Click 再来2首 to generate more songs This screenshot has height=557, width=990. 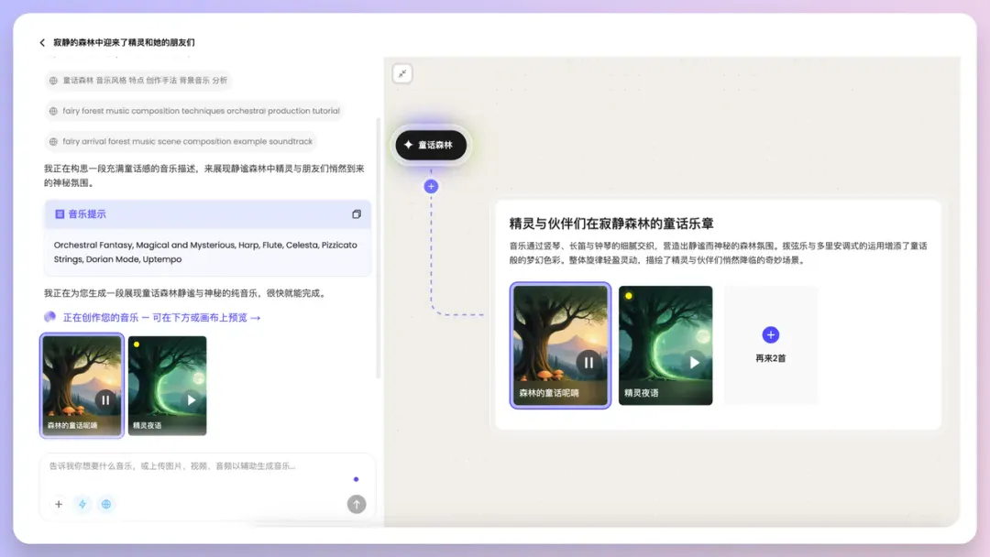click(x=770, y=344)
